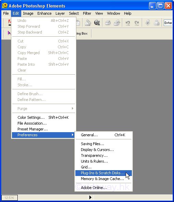This screenshot has width=174, height=202.
Task: Click the Online Services globe icon
Action: pyautogui.click(x=97, y=23)
